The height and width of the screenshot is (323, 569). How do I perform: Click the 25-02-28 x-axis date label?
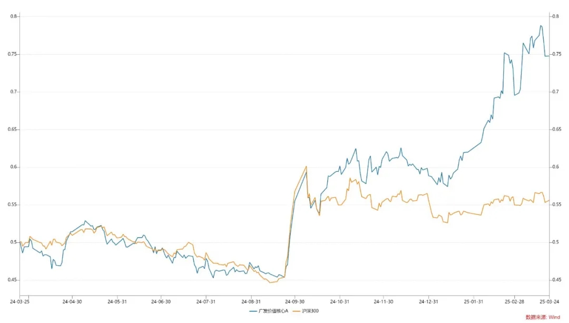(x=514, y=302)
